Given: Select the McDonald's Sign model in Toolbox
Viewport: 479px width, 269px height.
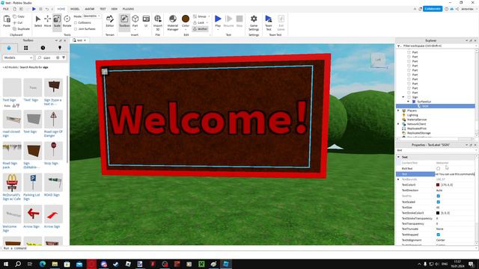Looking at the screenshot, I should click(x=12, y=187).
